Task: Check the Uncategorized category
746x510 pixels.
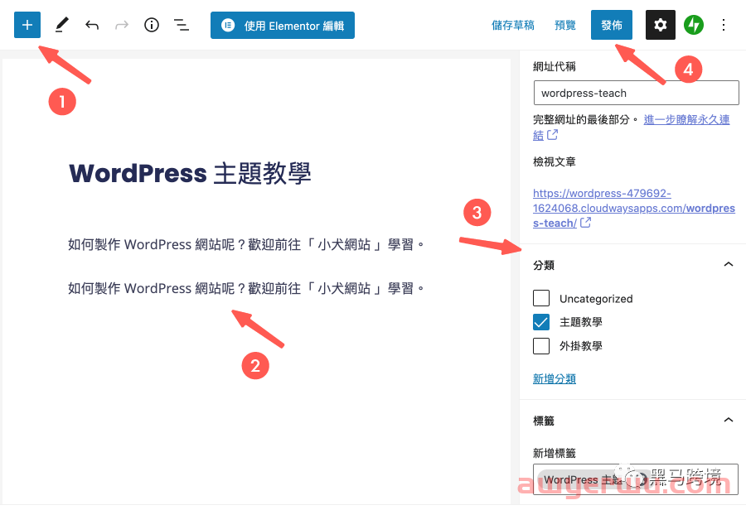Action: pos(541,299)
